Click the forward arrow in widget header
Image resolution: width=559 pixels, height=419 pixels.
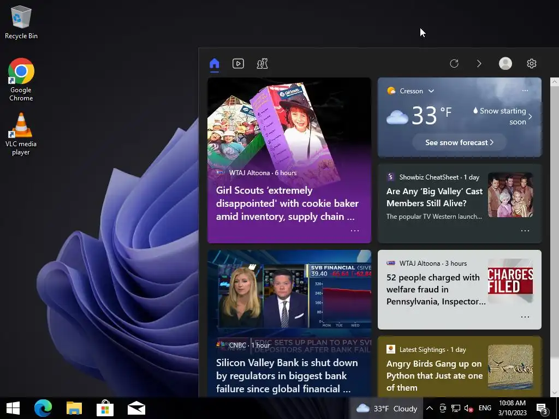(x=479, y=64)
